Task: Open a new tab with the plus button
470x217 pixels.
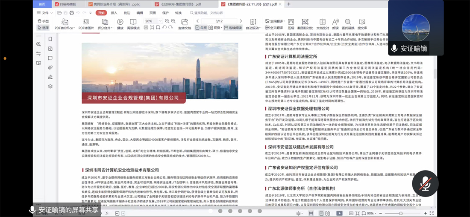Action: [x=289, y=4]
